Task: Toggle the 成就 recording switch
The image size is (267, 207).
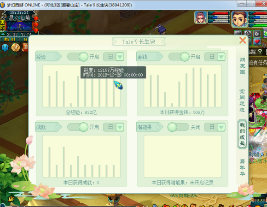Action: (x=78, y=127)
